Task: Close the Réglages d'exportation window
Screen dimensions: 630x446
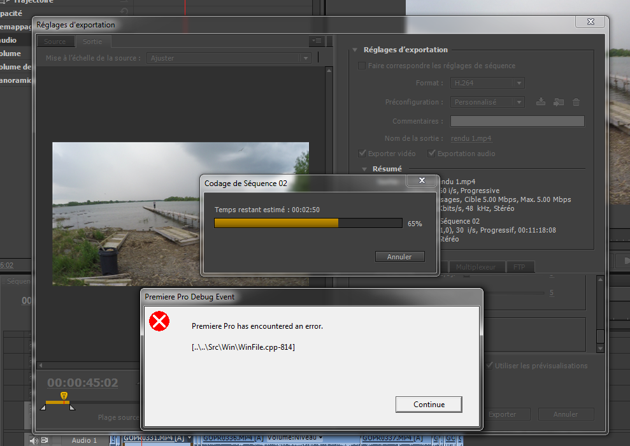Action: (x=591, y=22)
